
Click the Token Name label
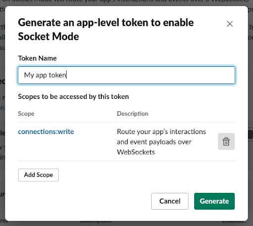coord(37,58)
